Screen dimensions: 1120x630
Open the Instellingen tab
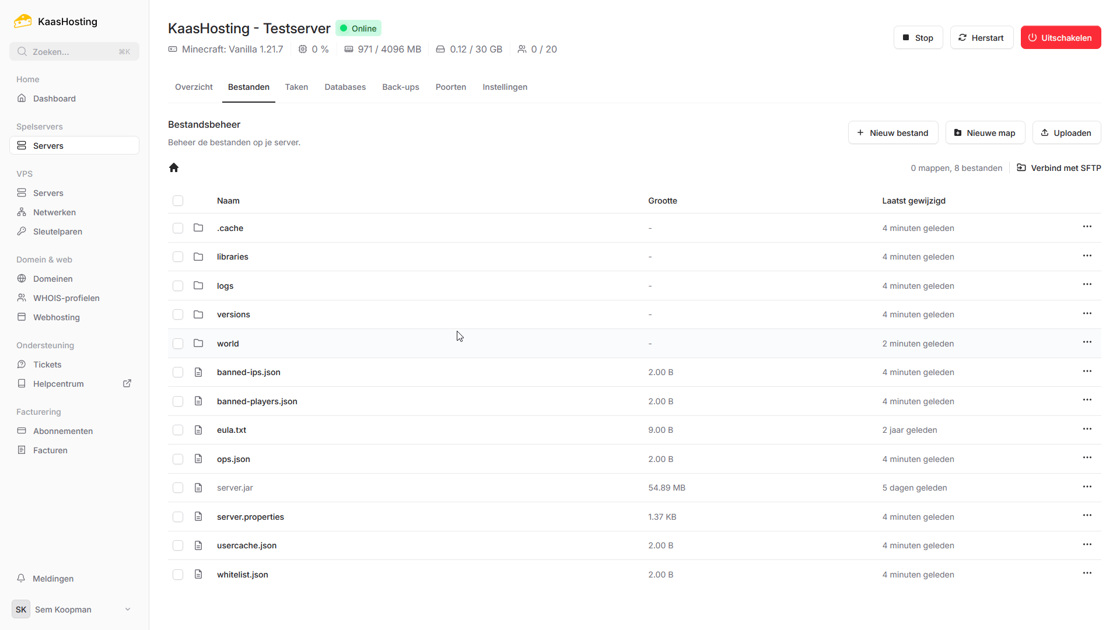click(505, 87)
